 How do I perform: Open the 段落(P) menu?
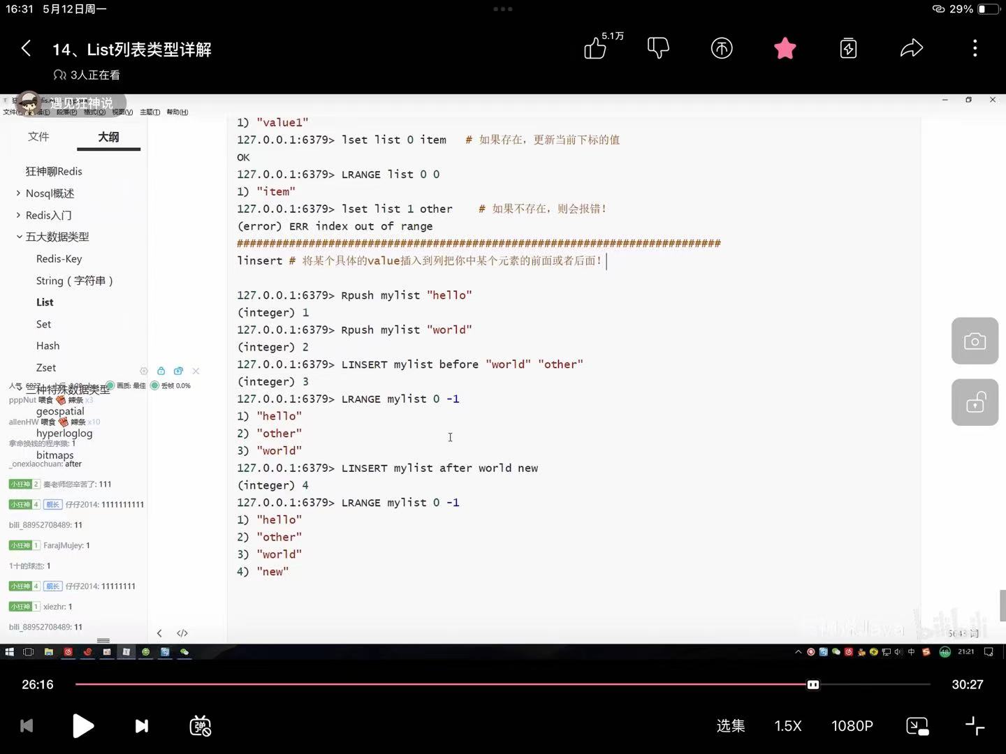[x=66, y=112]
